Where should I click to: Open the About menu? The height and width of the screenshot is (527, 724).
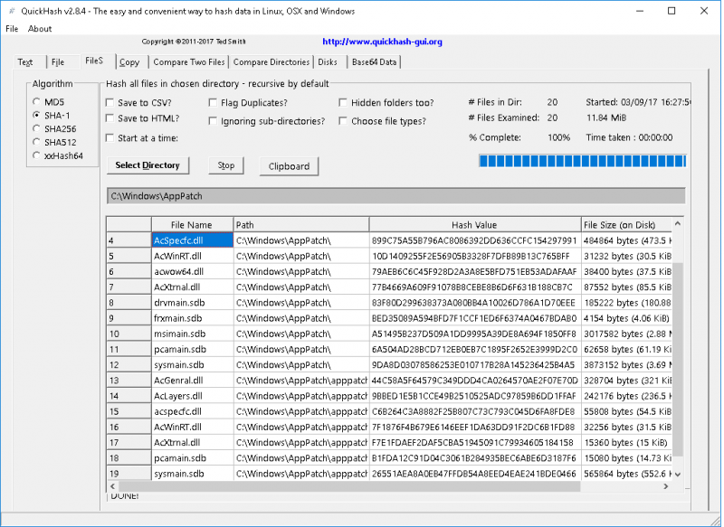tap(40, 29)
